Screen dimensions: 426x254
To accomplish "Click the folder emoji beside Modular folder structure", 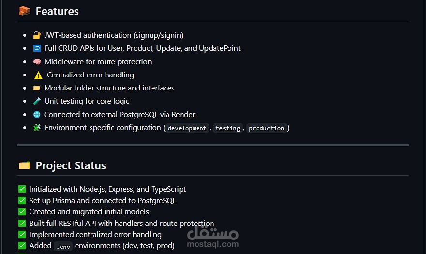I will click(x=37, y=88).
